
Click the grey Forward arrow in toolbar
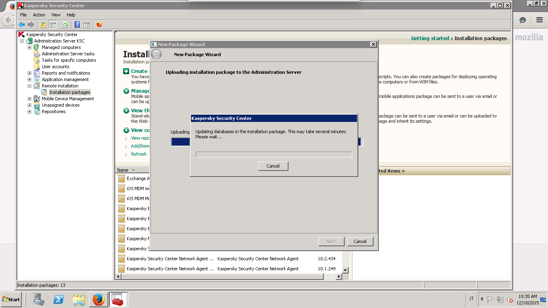[x=30, y=24]
